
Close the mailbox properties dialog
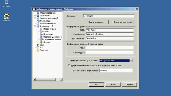(137, 9)
